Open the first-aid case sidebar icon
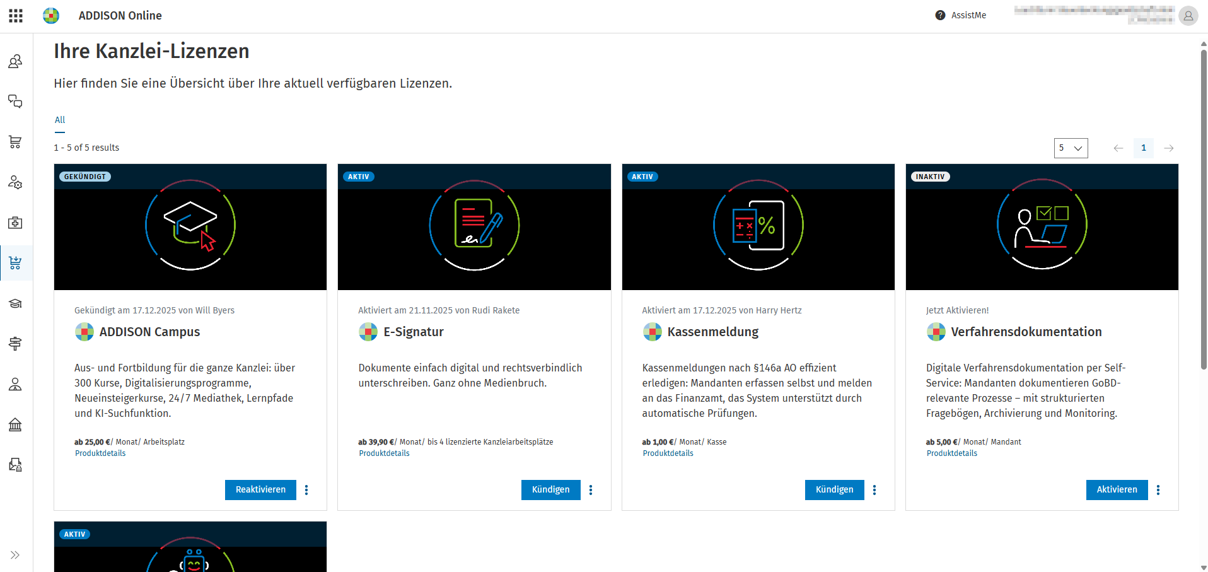Viewport: 1208px width, 572px height. click(x=16, y=223)
